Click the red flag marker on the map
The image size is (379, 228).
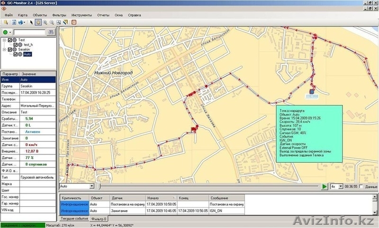tap(194, 130)
